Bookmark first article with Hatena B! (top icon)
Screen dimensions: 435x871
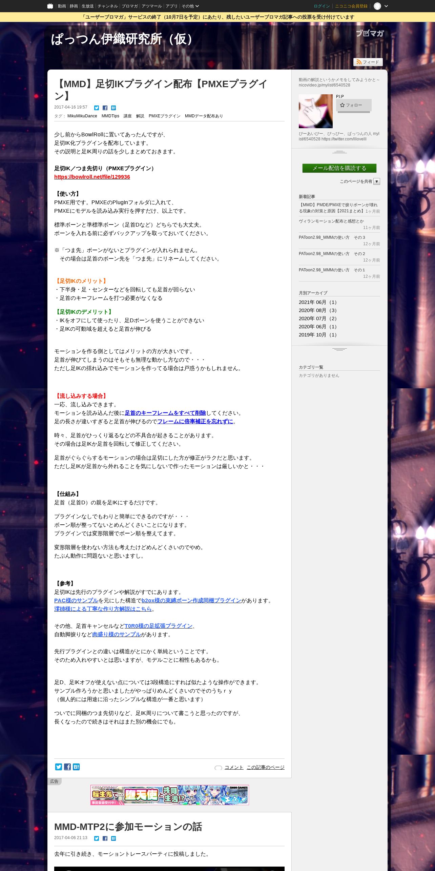[x=113, y=108]
